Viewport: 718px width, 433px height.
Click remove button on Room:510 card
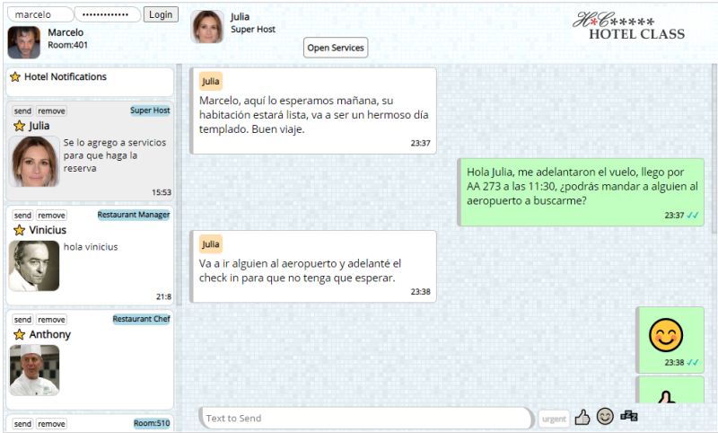pos(51,424)
